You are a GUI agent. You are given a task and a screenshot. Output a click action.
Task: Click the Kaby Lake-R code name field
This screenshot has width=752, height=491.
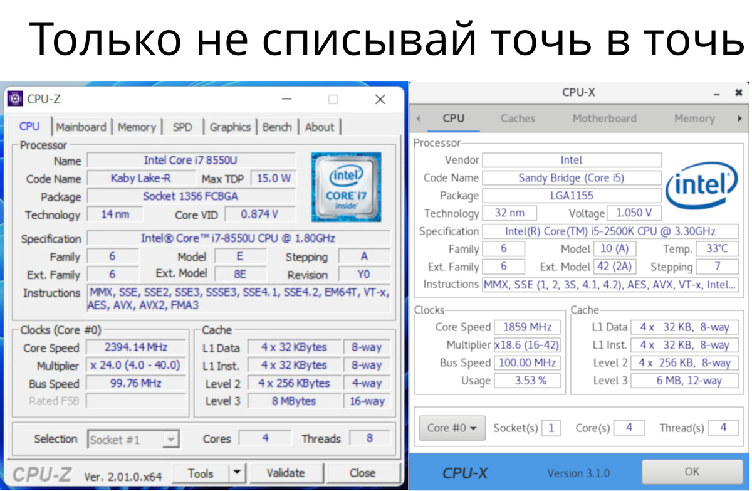coord(140,179)
